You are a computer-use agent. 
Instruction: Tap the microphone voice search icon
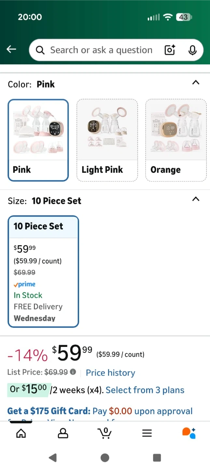tap(192, 50)
